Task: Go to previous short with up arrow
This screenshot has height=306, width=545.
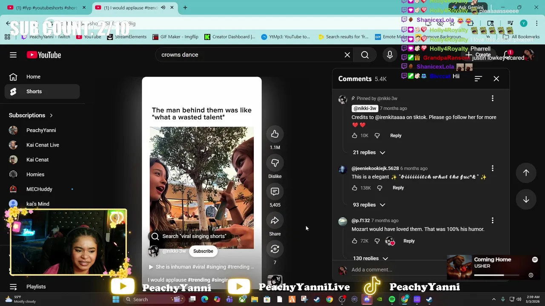Action: coord(526,173)
